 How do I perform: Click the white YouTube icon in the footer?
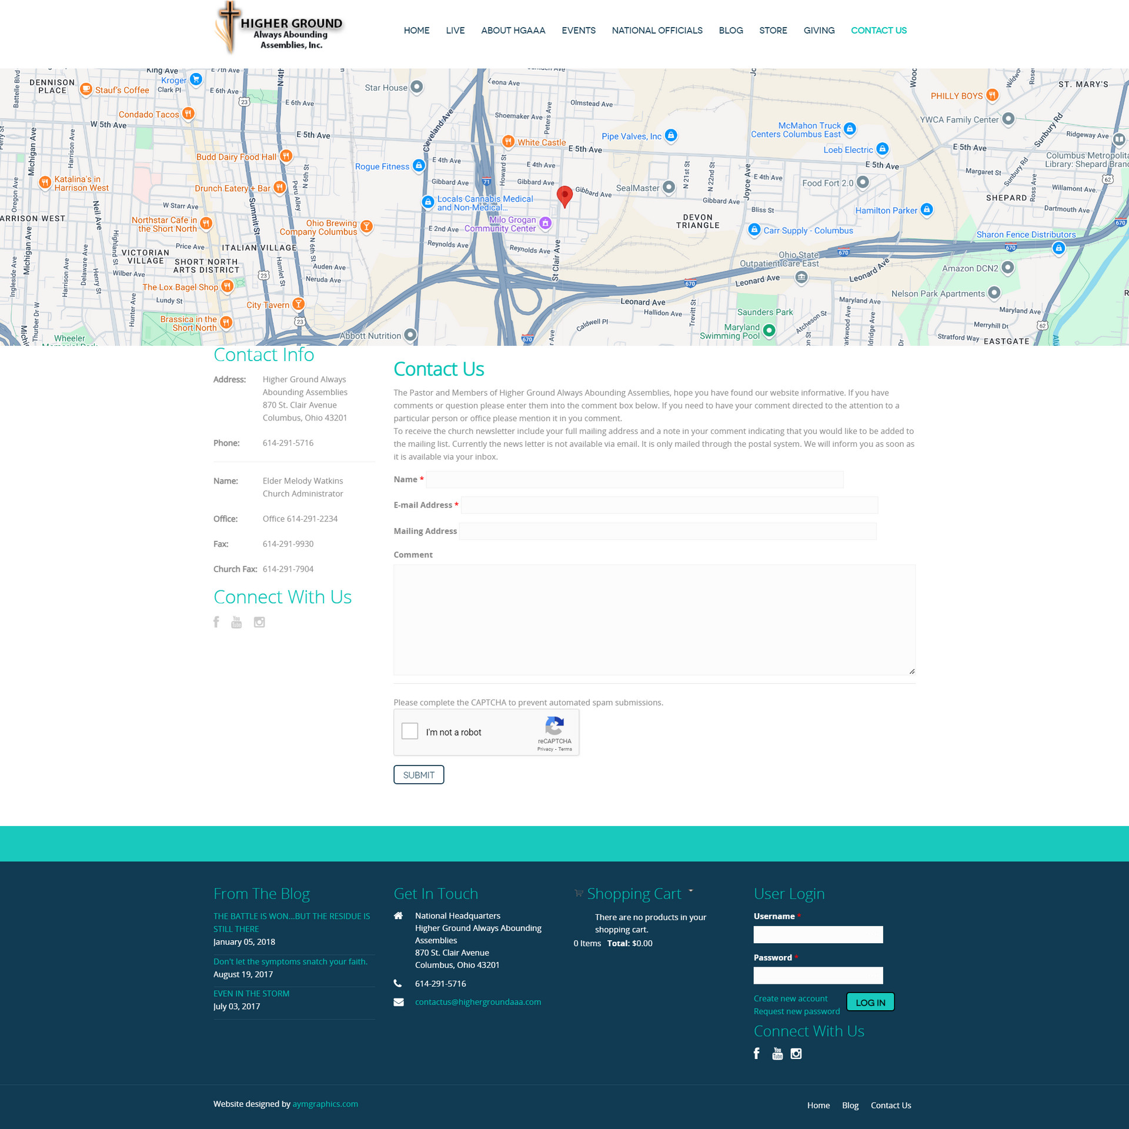tap(777, 1053)
